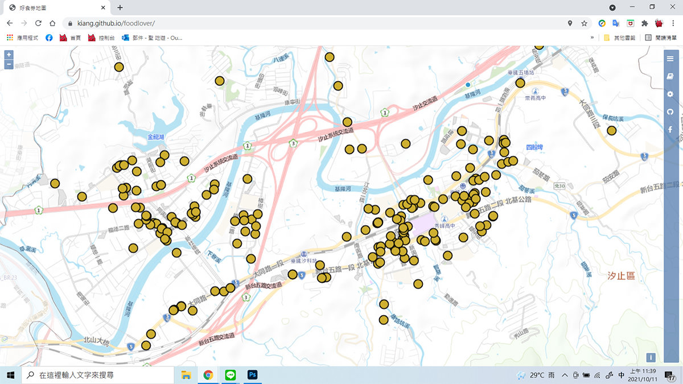Image resolution: width=683 pixels, height=384 pixels.
Task: Open the sidebar hamburger menu
Action: point(670,59)
